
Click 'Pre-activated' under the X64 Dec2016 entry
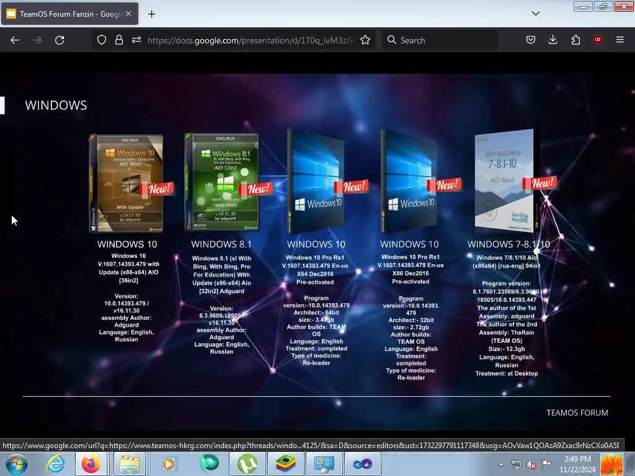pyautogui.click(x=315, y=282)
